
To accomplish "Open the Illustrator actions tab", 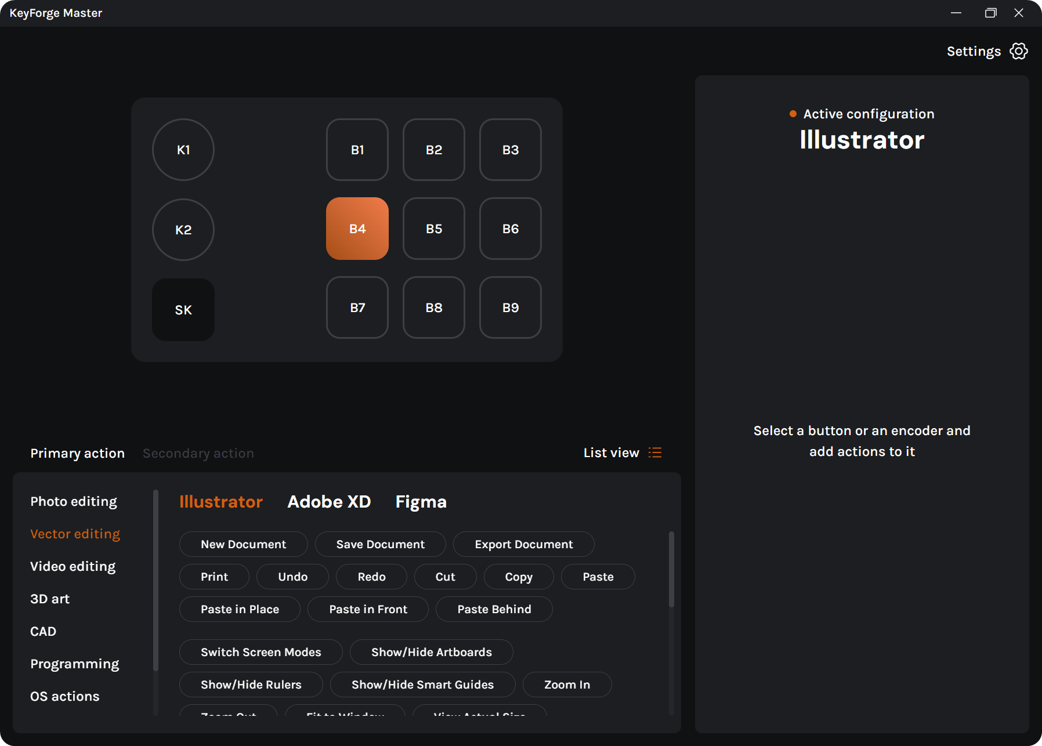I will pos(221,502).
